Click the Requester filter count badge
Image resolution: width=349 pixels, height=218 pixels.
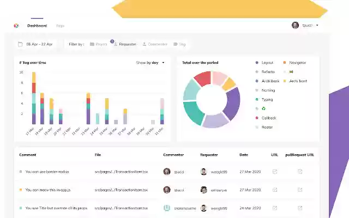[x=112, y=41]
